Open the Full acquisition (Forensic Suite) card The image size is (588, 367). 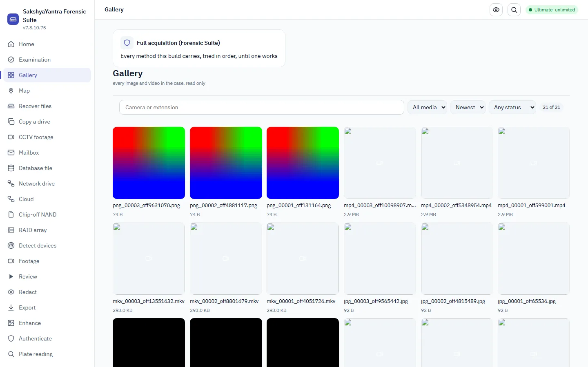pos(199,48)
